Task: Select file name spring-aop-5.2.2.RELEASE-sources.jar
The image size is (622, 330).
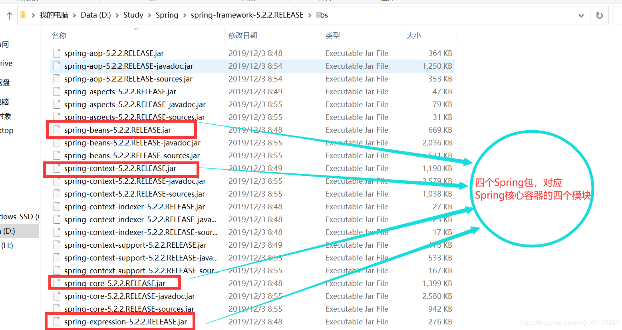Action: click(x=128, y=79)
